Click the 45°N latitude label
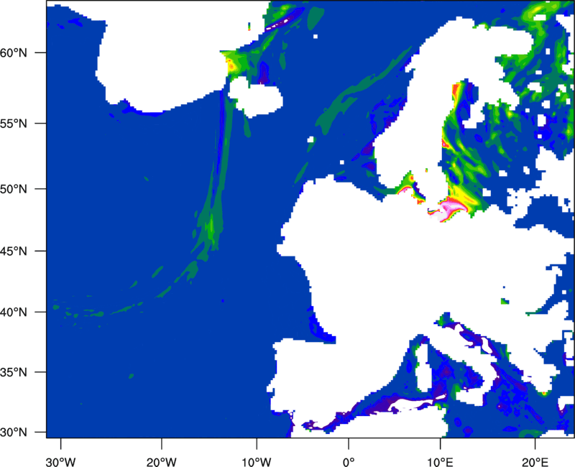Screen dimensions: 575x467 click(14, 251)
